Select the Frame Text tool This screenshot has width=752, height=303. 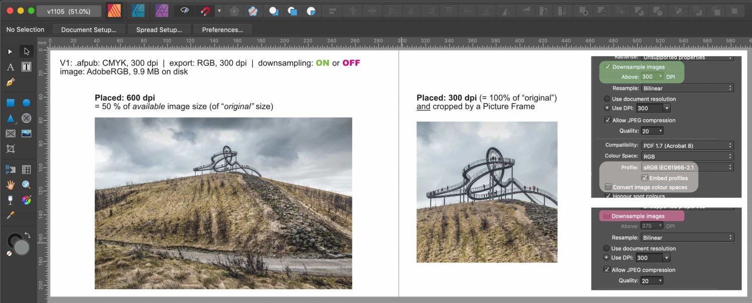tap(26, 67)
